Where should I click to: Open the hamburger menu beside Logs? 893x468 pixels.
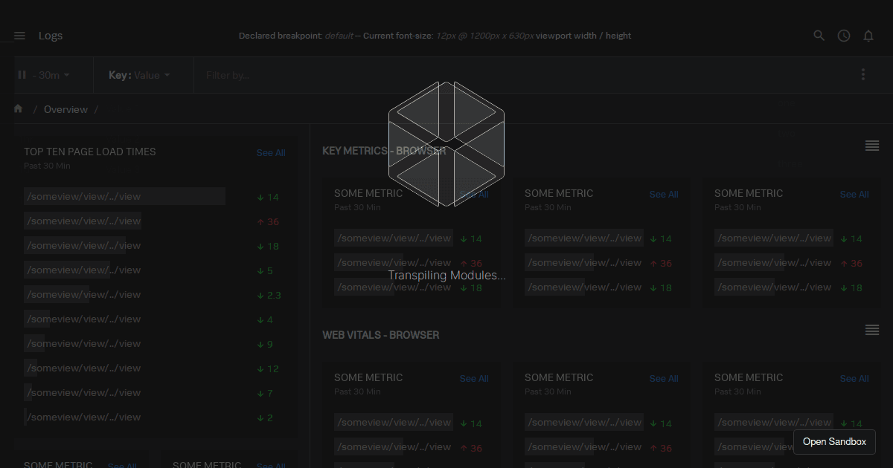coord(20,36)
